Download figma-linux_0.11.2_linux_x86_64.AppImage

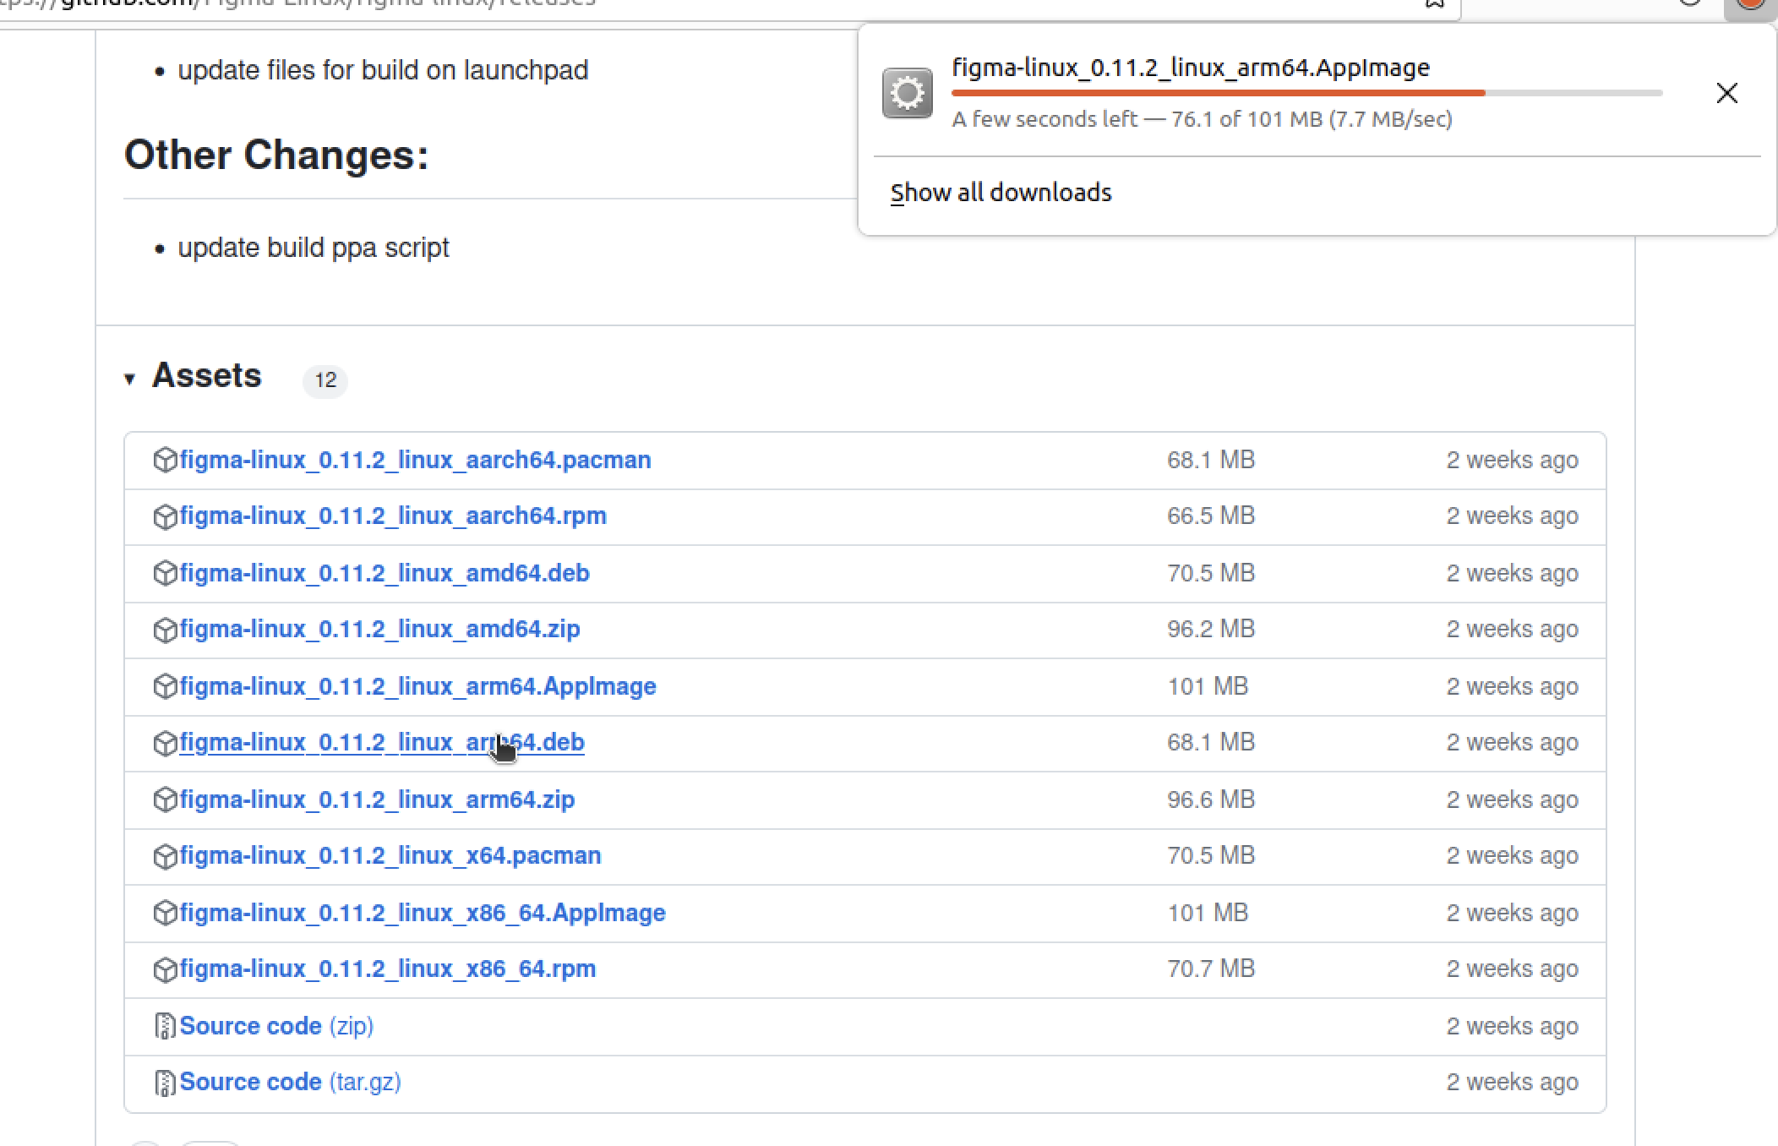click(423, 913)
